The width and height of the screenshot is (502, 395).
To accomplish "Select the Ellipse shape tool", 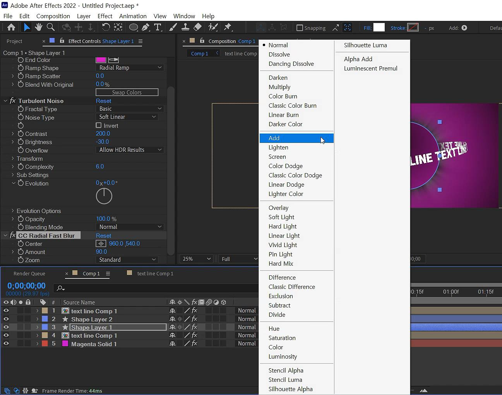I will [133, 27].
